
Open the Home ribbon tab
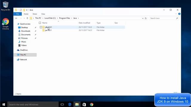coord(26,14)
